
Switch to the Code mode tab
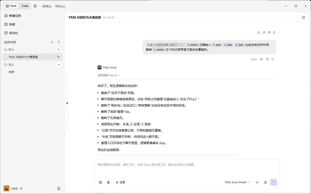pyautogui.click(x=25, y=6)
